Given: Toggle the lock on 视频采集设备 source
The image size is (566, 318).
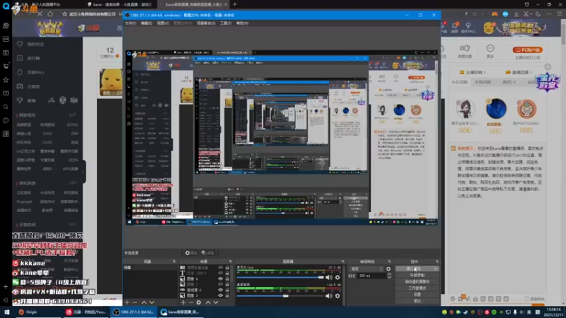Looking at the screenshot, I should click(x=227, y=268).
